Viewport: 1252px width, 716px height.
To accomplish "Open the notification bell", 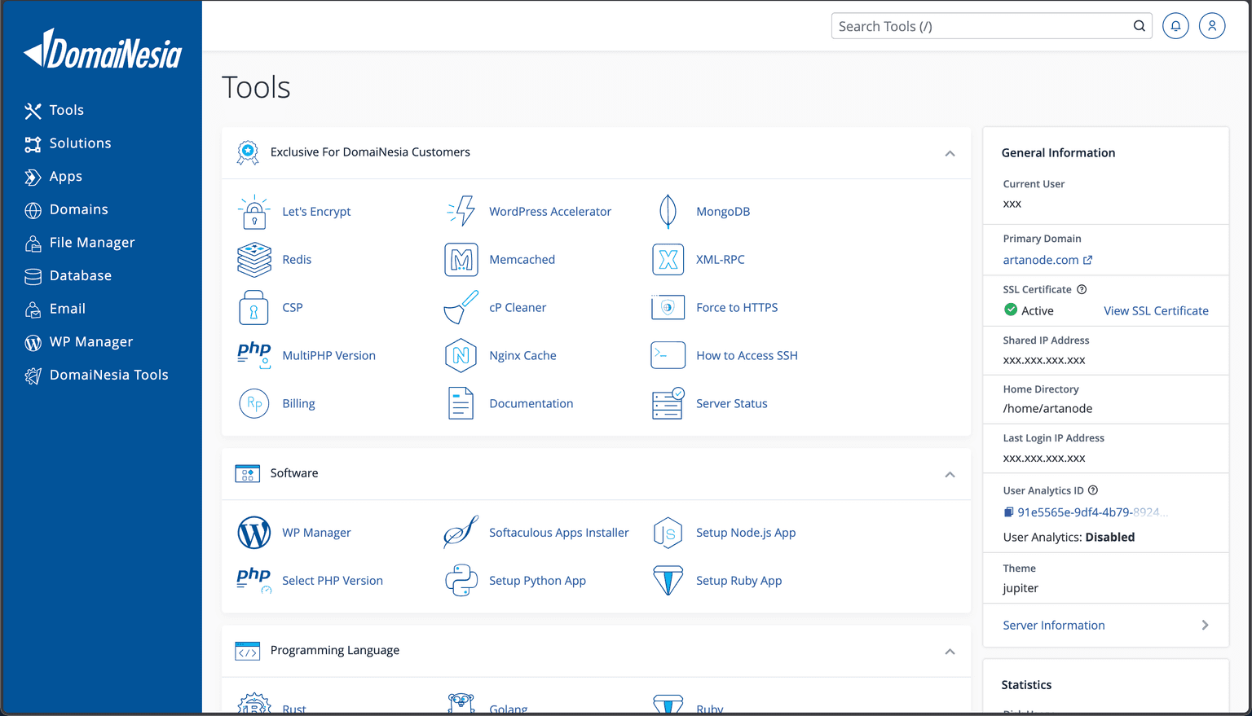I will [x=1175, y=25].
